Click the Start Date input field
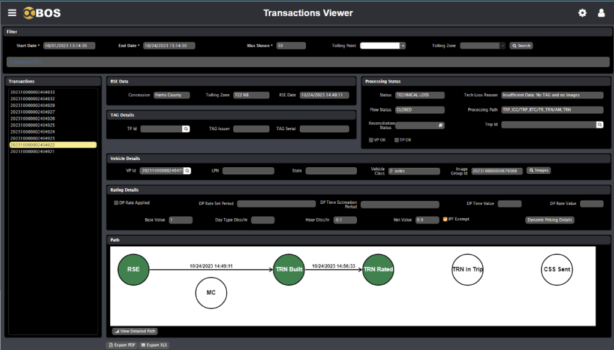 pyautogui.click(x=69, y=46)
